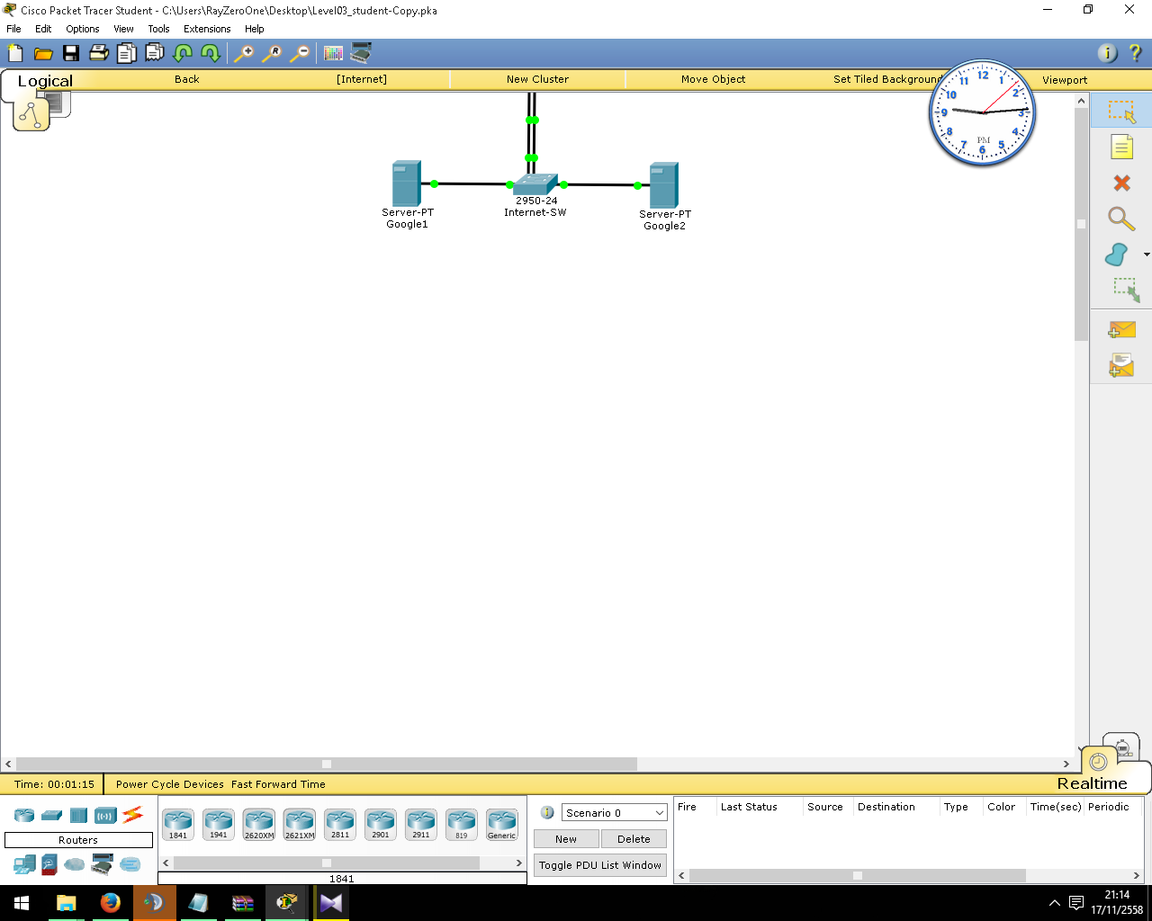
Task: Click Move Object in the workspace bar
Action: tap(713, 79)
